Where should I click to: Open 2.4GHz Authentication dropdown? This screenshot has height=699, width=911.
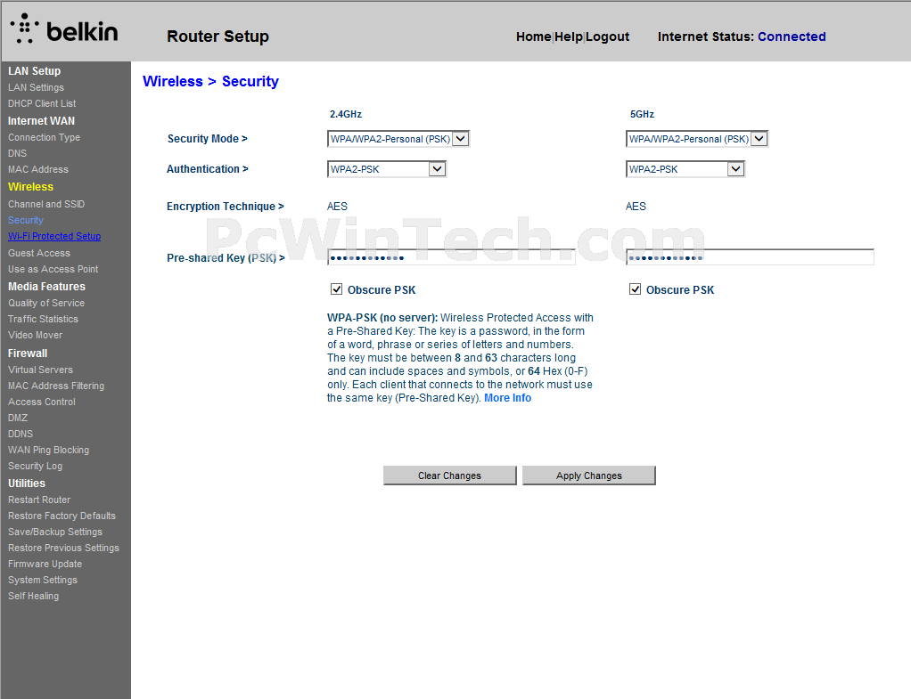tap(387, 169)
